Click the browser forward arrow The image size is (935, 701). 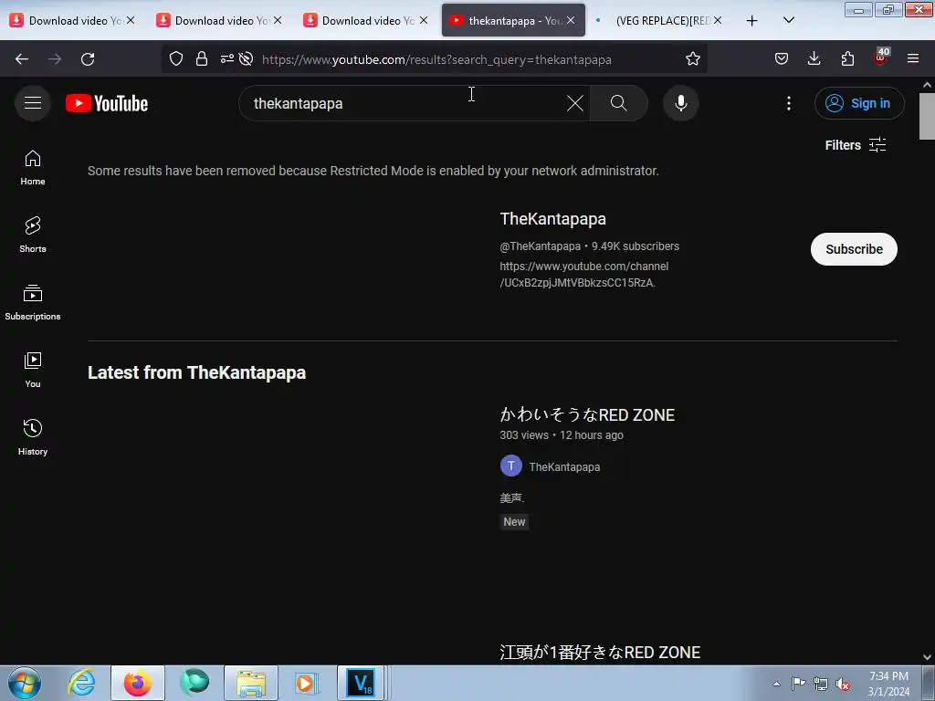(x=55, y=59)
